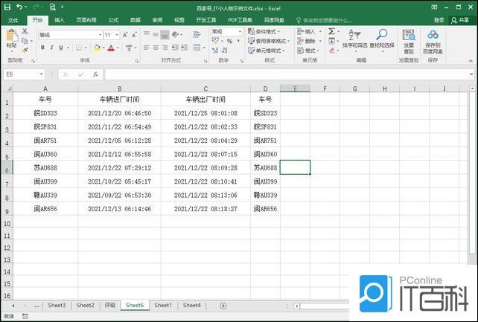Toggle align text left
Viewport: 478px width, 322px height.
[147, 48]
